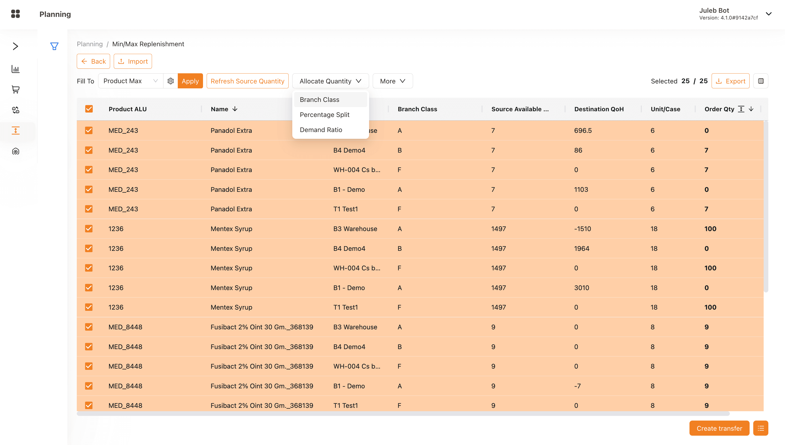This screenshot has height=445, width=785.
Task: Choose Percentage Split allocation option
Action: coord(331,115)
